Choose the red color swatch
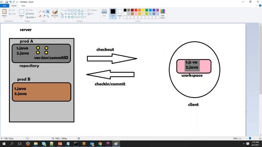Screen dimensions: 262x147 136,10
